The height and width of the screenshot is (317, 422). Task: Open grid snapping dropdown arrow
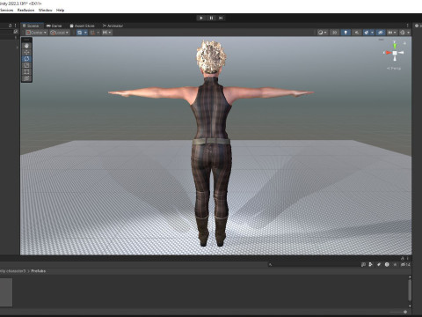pyautogui.click(x=98, y=33)
